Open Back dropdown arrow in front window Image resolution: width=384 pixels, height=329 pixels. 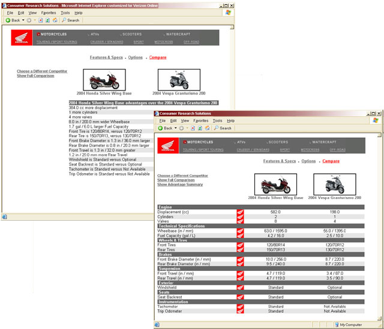(176, 128)
